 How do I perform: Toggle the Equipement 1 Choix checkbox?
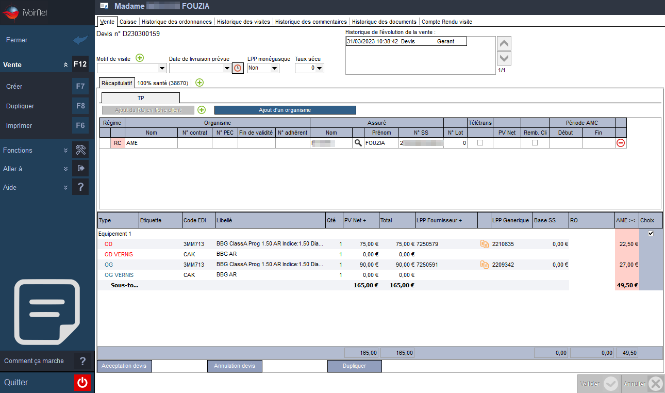(x=651, y=234)
